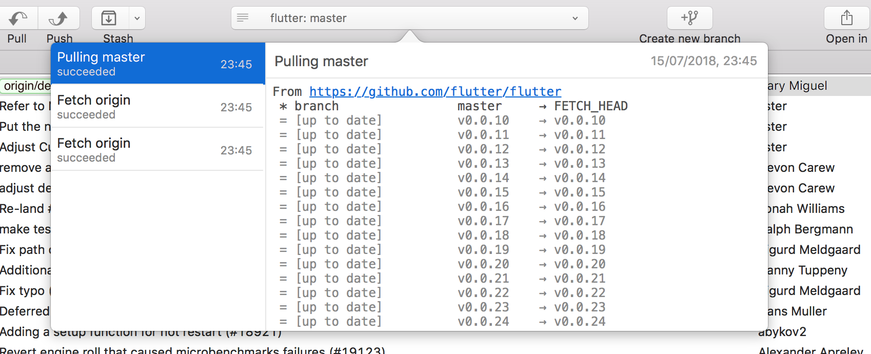
Task: Click the '15/07/2018, 23:45' timestamp
Action: (704, 61)
